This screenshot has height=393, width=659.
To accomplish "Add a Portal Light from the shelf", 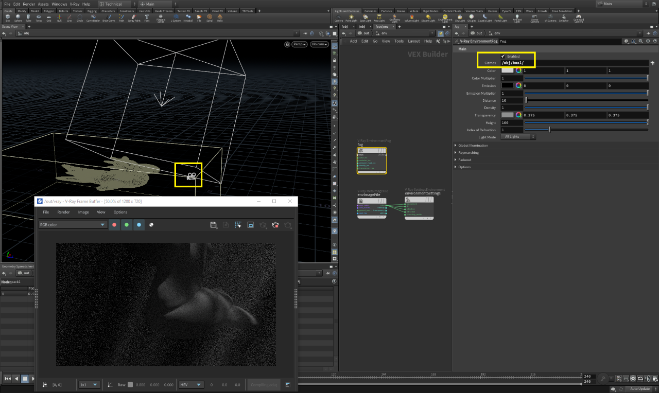I will point(500,18).
